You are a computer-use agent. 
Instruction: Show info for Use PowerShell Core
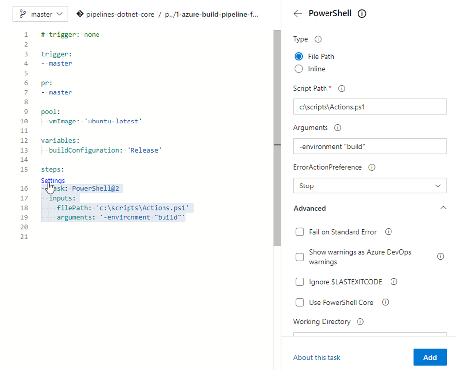(x=385, y=302)
